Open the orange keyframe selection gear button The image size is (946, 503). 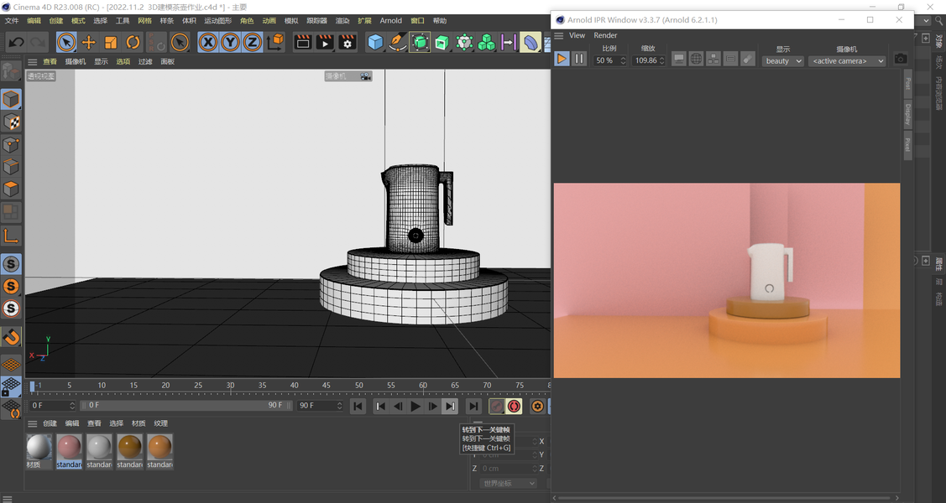pos(537,406)
